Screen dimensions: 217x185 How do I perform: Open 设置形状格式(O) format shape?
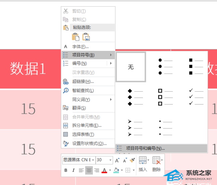(x=88, y=144)
